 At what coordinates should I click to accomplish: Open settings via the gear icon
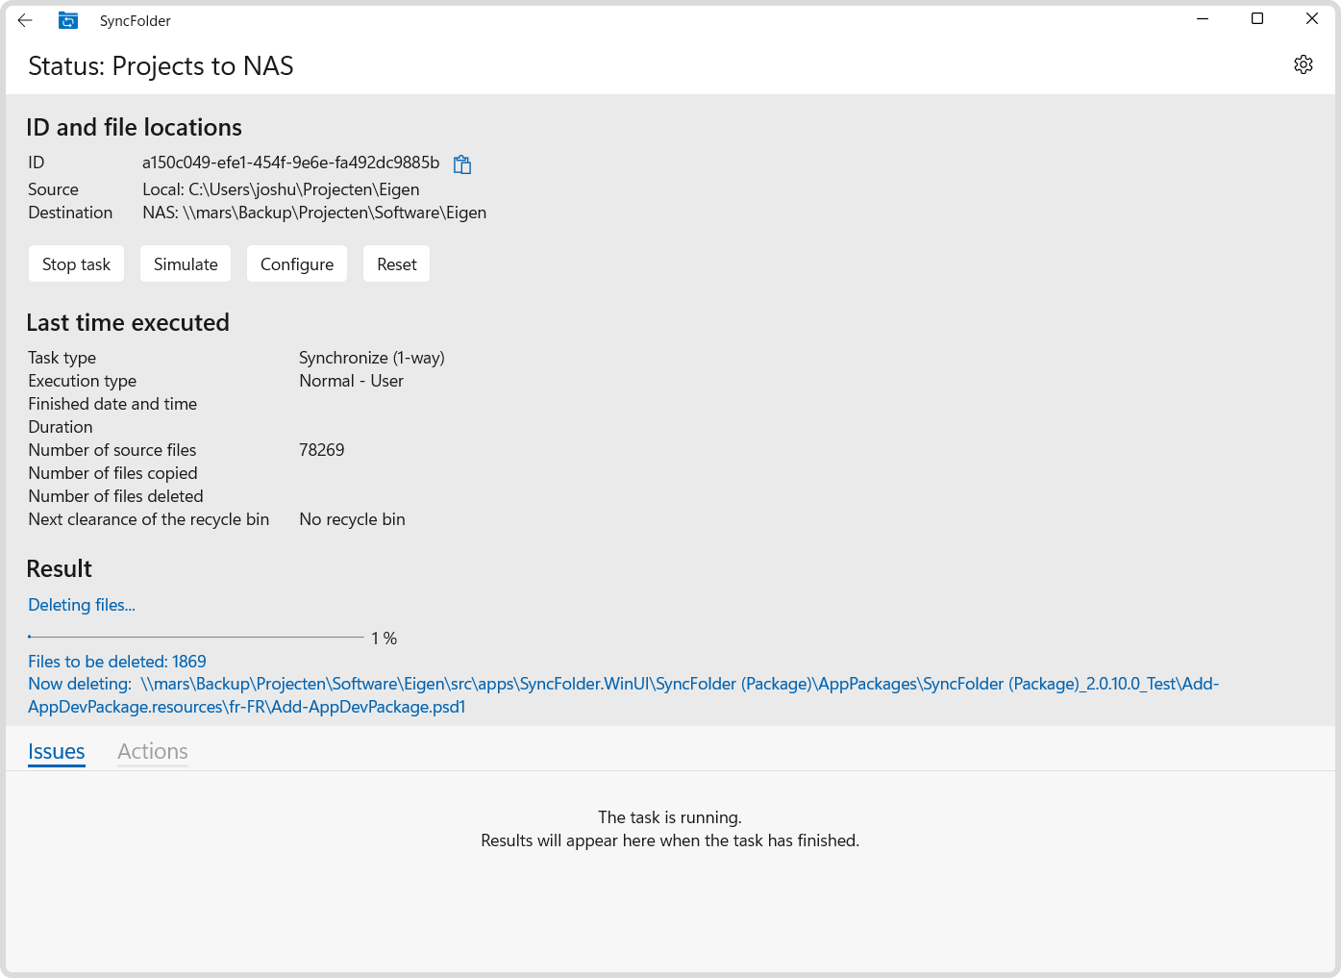[1304, 64]
